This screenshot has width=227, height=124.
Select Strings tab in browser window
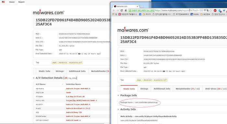pyautogui.click(x=144, y=89)
